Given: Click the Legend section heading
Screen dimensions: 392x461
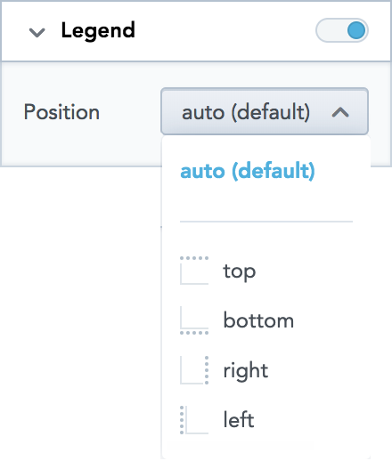Looking at the screenshot, I should (98, 31).
